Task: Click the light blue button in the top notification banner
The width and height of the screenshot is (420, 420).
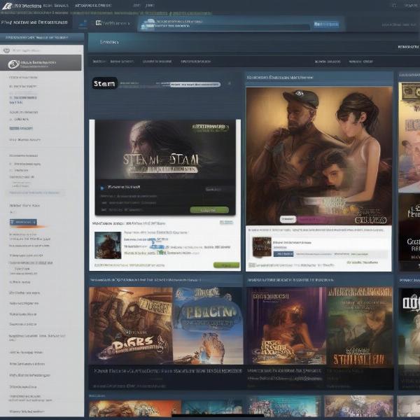Action: (x=326, y=24)
